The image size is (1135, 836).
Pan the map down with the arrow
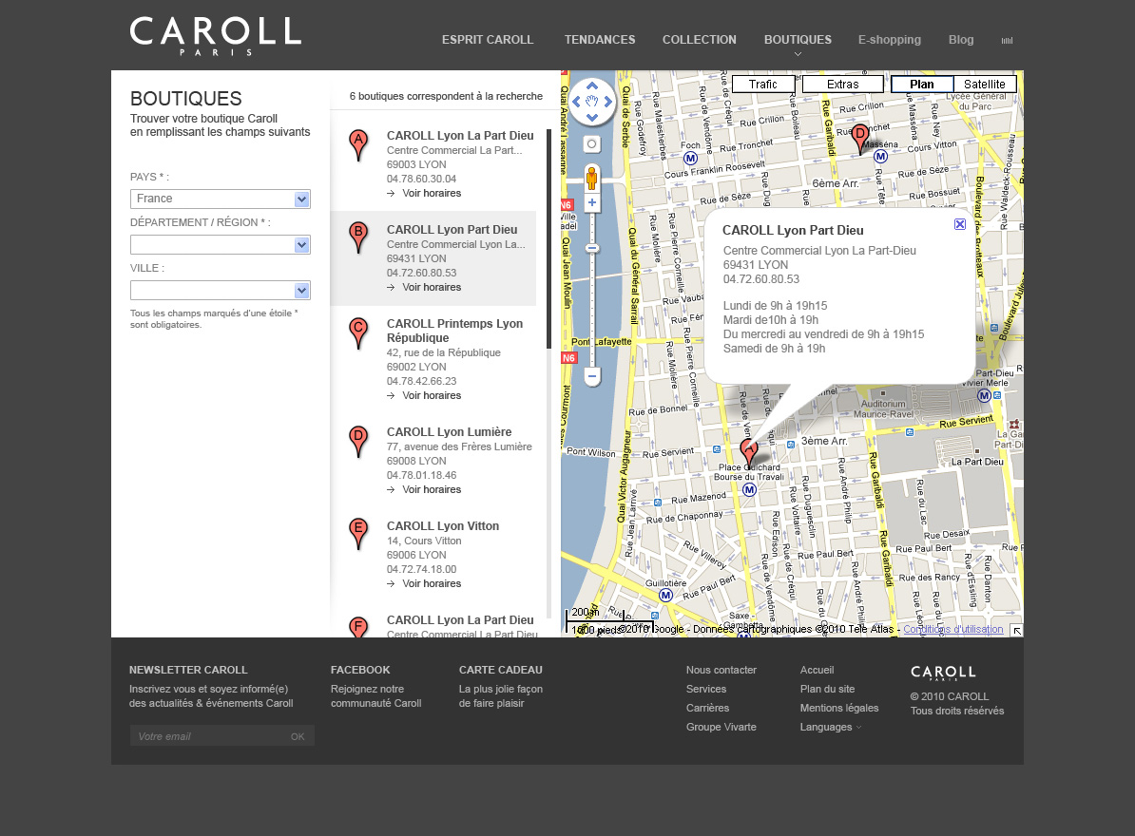tap(592, 117)
